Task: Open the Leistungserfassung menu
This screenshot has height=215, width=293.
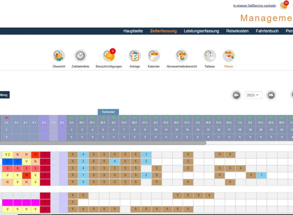Action: [201, 31]
